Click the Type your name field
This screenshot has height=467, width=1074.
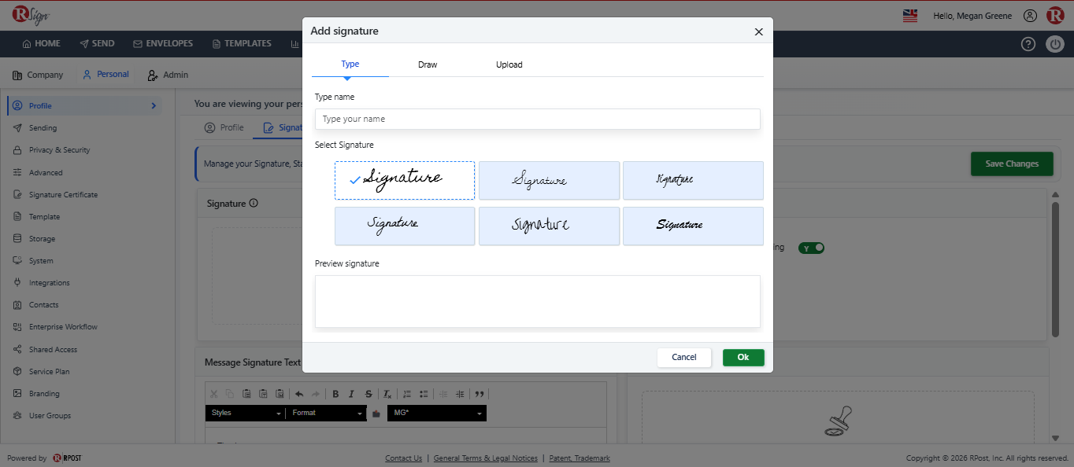[x=538, y=119]
